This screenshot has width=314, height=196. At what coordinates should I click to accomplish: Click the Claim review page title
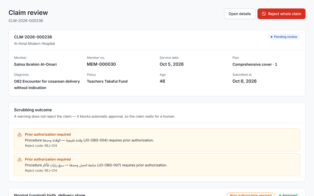pos(28,13)
